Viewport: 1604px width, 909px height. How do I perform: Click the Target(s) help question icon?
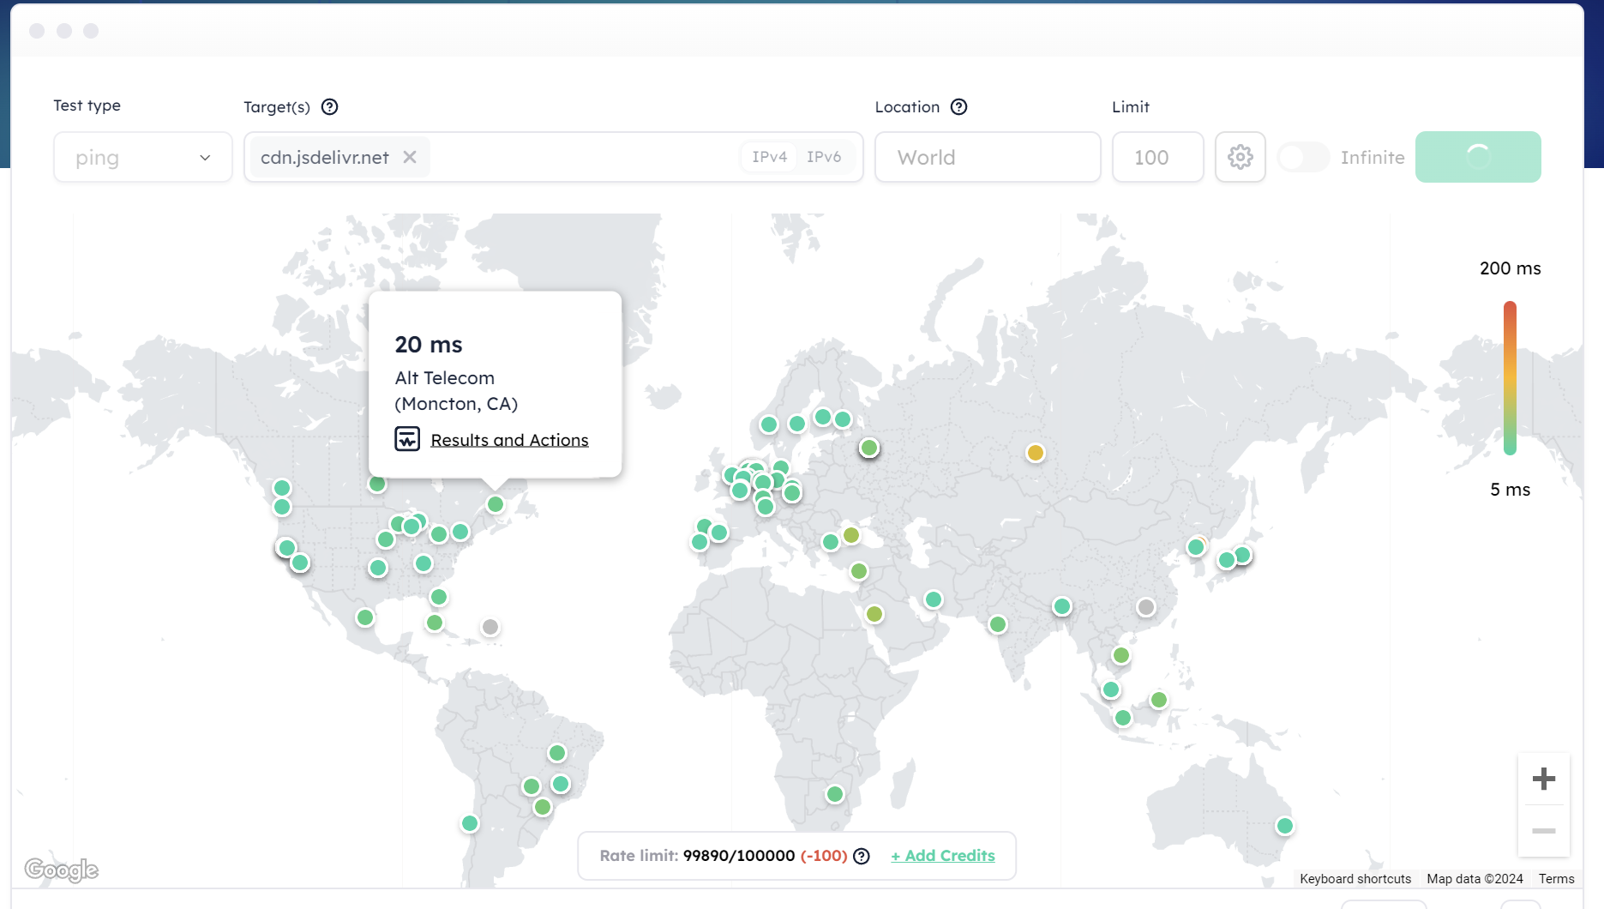click(x=330, y=107)
